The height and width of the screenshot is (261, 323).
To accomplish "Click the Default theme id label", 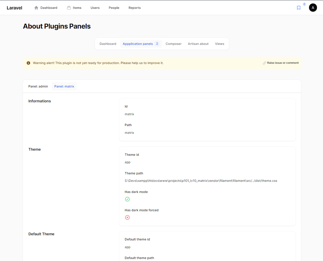I will pos(137,239).
